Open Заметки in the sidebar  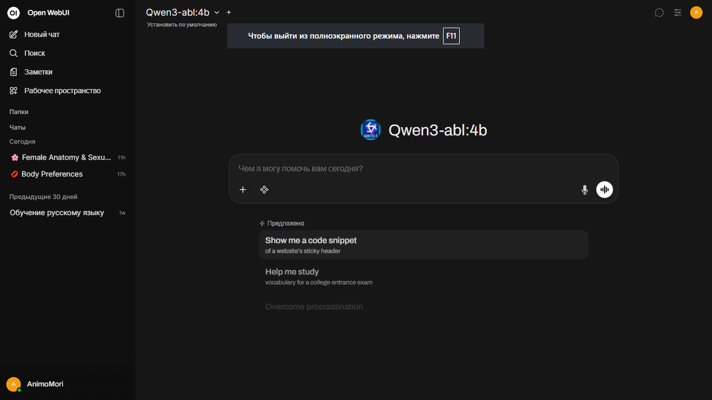[68, 72]
